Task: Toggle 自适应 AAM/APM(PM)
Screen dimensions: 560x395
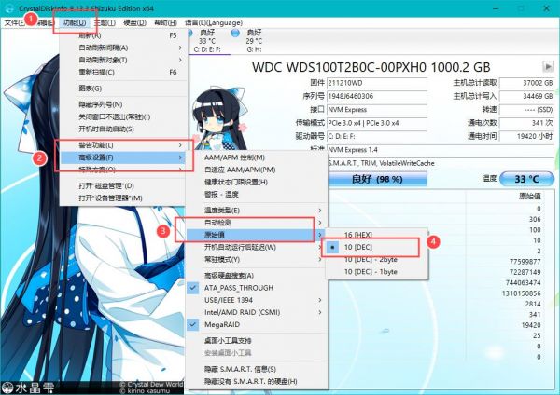Action: 257,170
